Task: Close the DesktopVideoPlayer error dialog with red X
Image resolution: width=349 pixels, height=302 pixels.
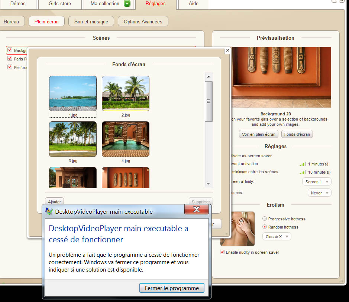Action: click(x=197, y=209)
